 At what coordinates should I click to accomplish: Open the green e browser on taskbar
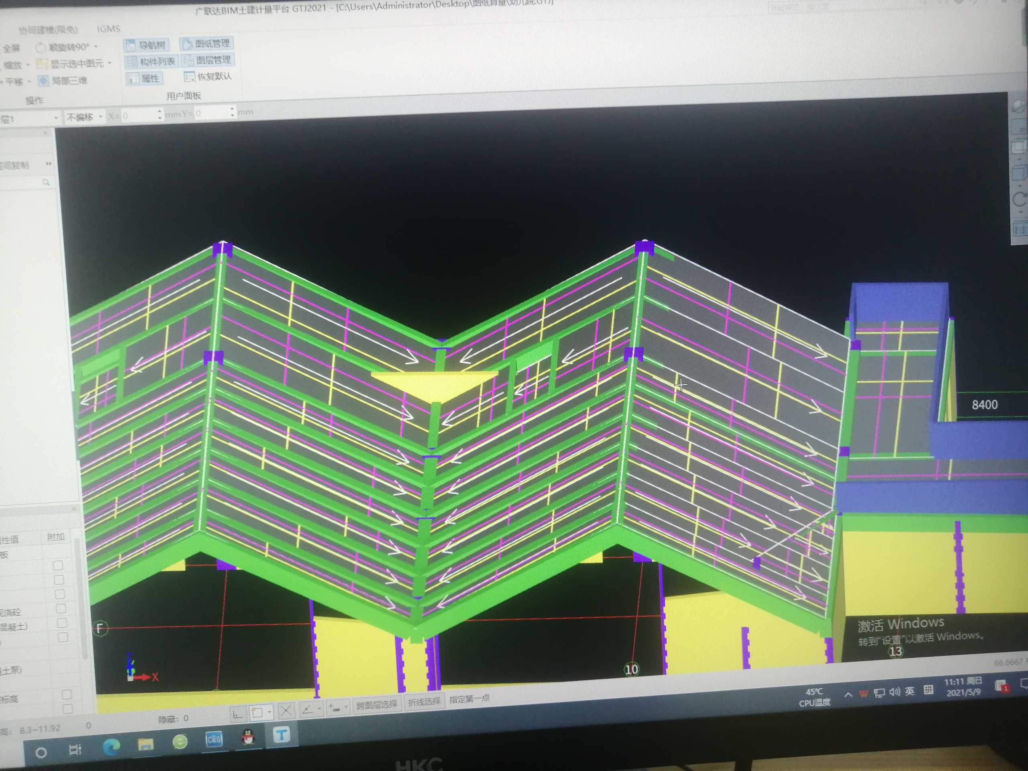click(x=180, y=742)
